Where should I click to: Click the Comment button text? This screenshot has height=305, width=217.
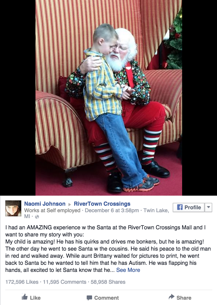[106, 298]
